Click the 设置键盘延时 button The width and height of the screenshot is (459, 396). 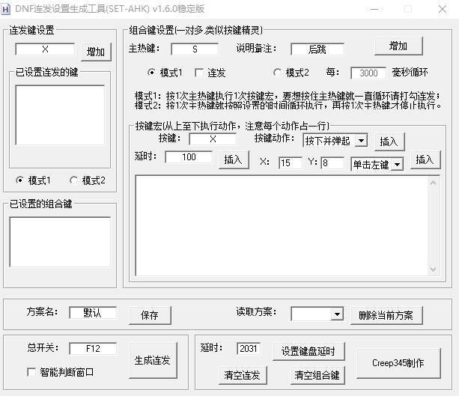coord(308,351)
